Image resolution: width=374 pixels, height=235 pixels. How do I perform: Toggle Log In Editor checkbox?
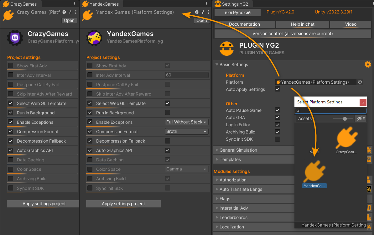(x=278, y=124)
